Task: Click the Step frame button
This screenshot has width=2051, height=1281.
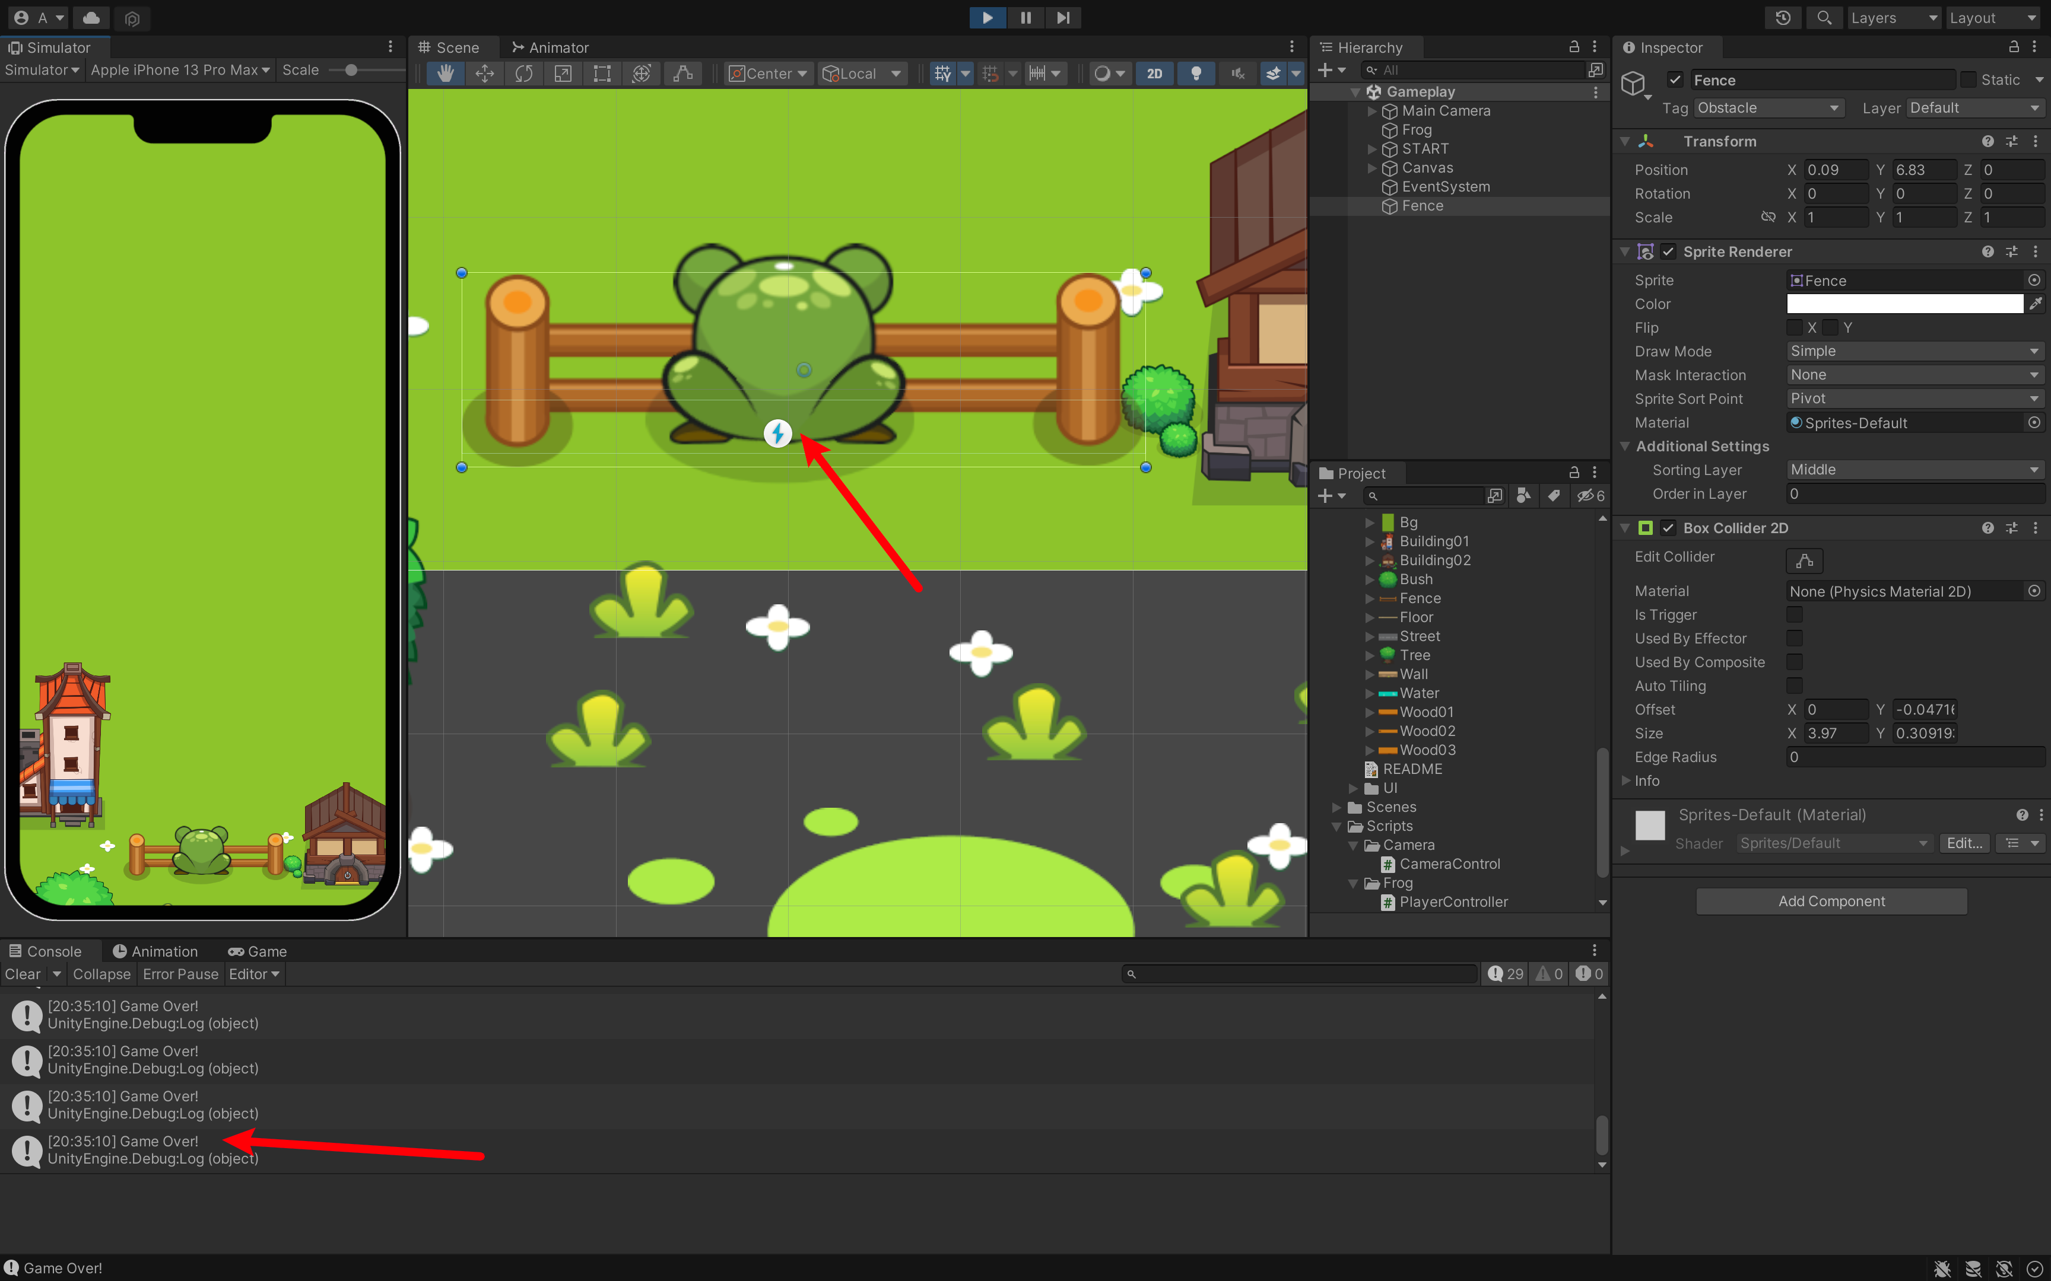Action: 1063,18
